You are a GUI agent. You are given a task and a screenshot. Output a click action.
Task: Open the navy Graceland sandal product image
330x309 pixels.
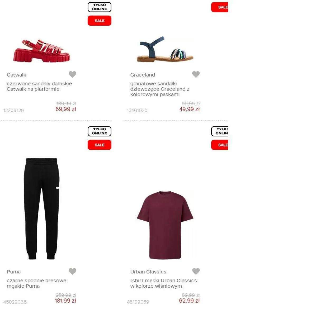[165, 49]
